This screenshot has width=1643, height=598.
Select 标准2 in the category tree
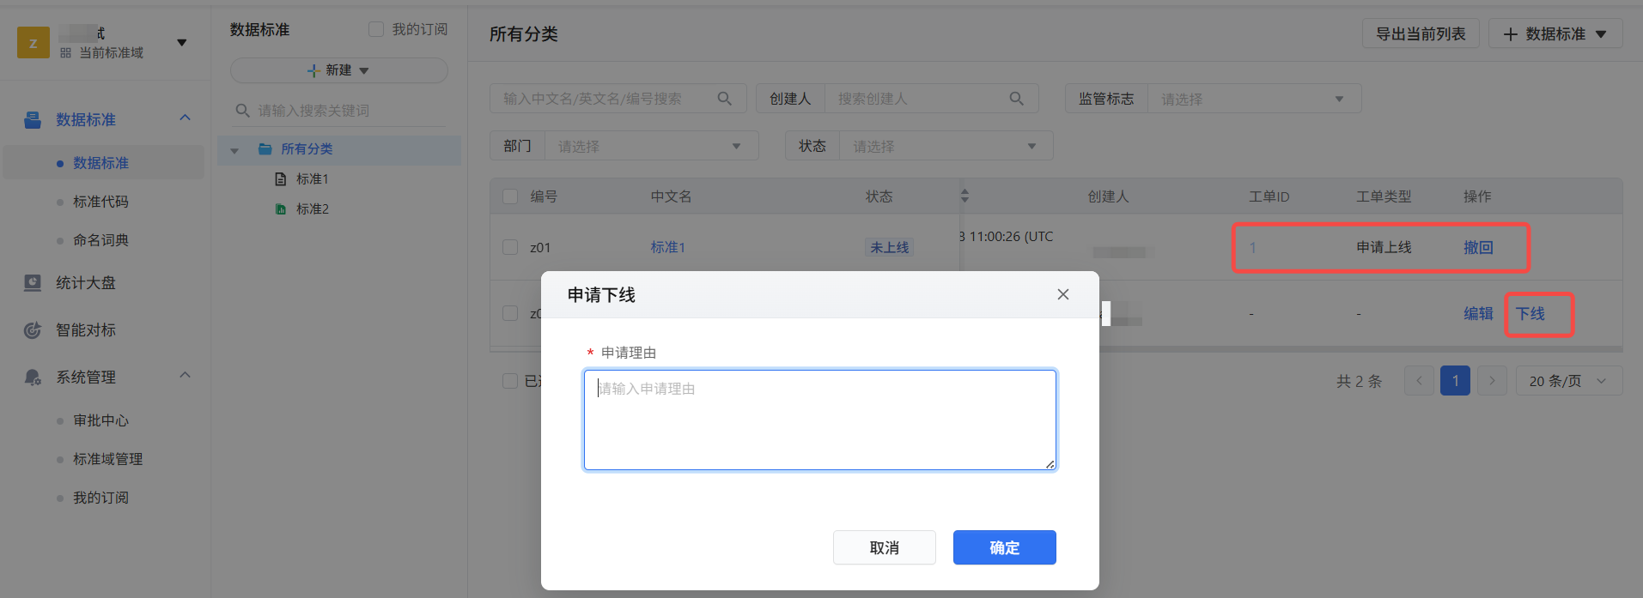(313, 209)
